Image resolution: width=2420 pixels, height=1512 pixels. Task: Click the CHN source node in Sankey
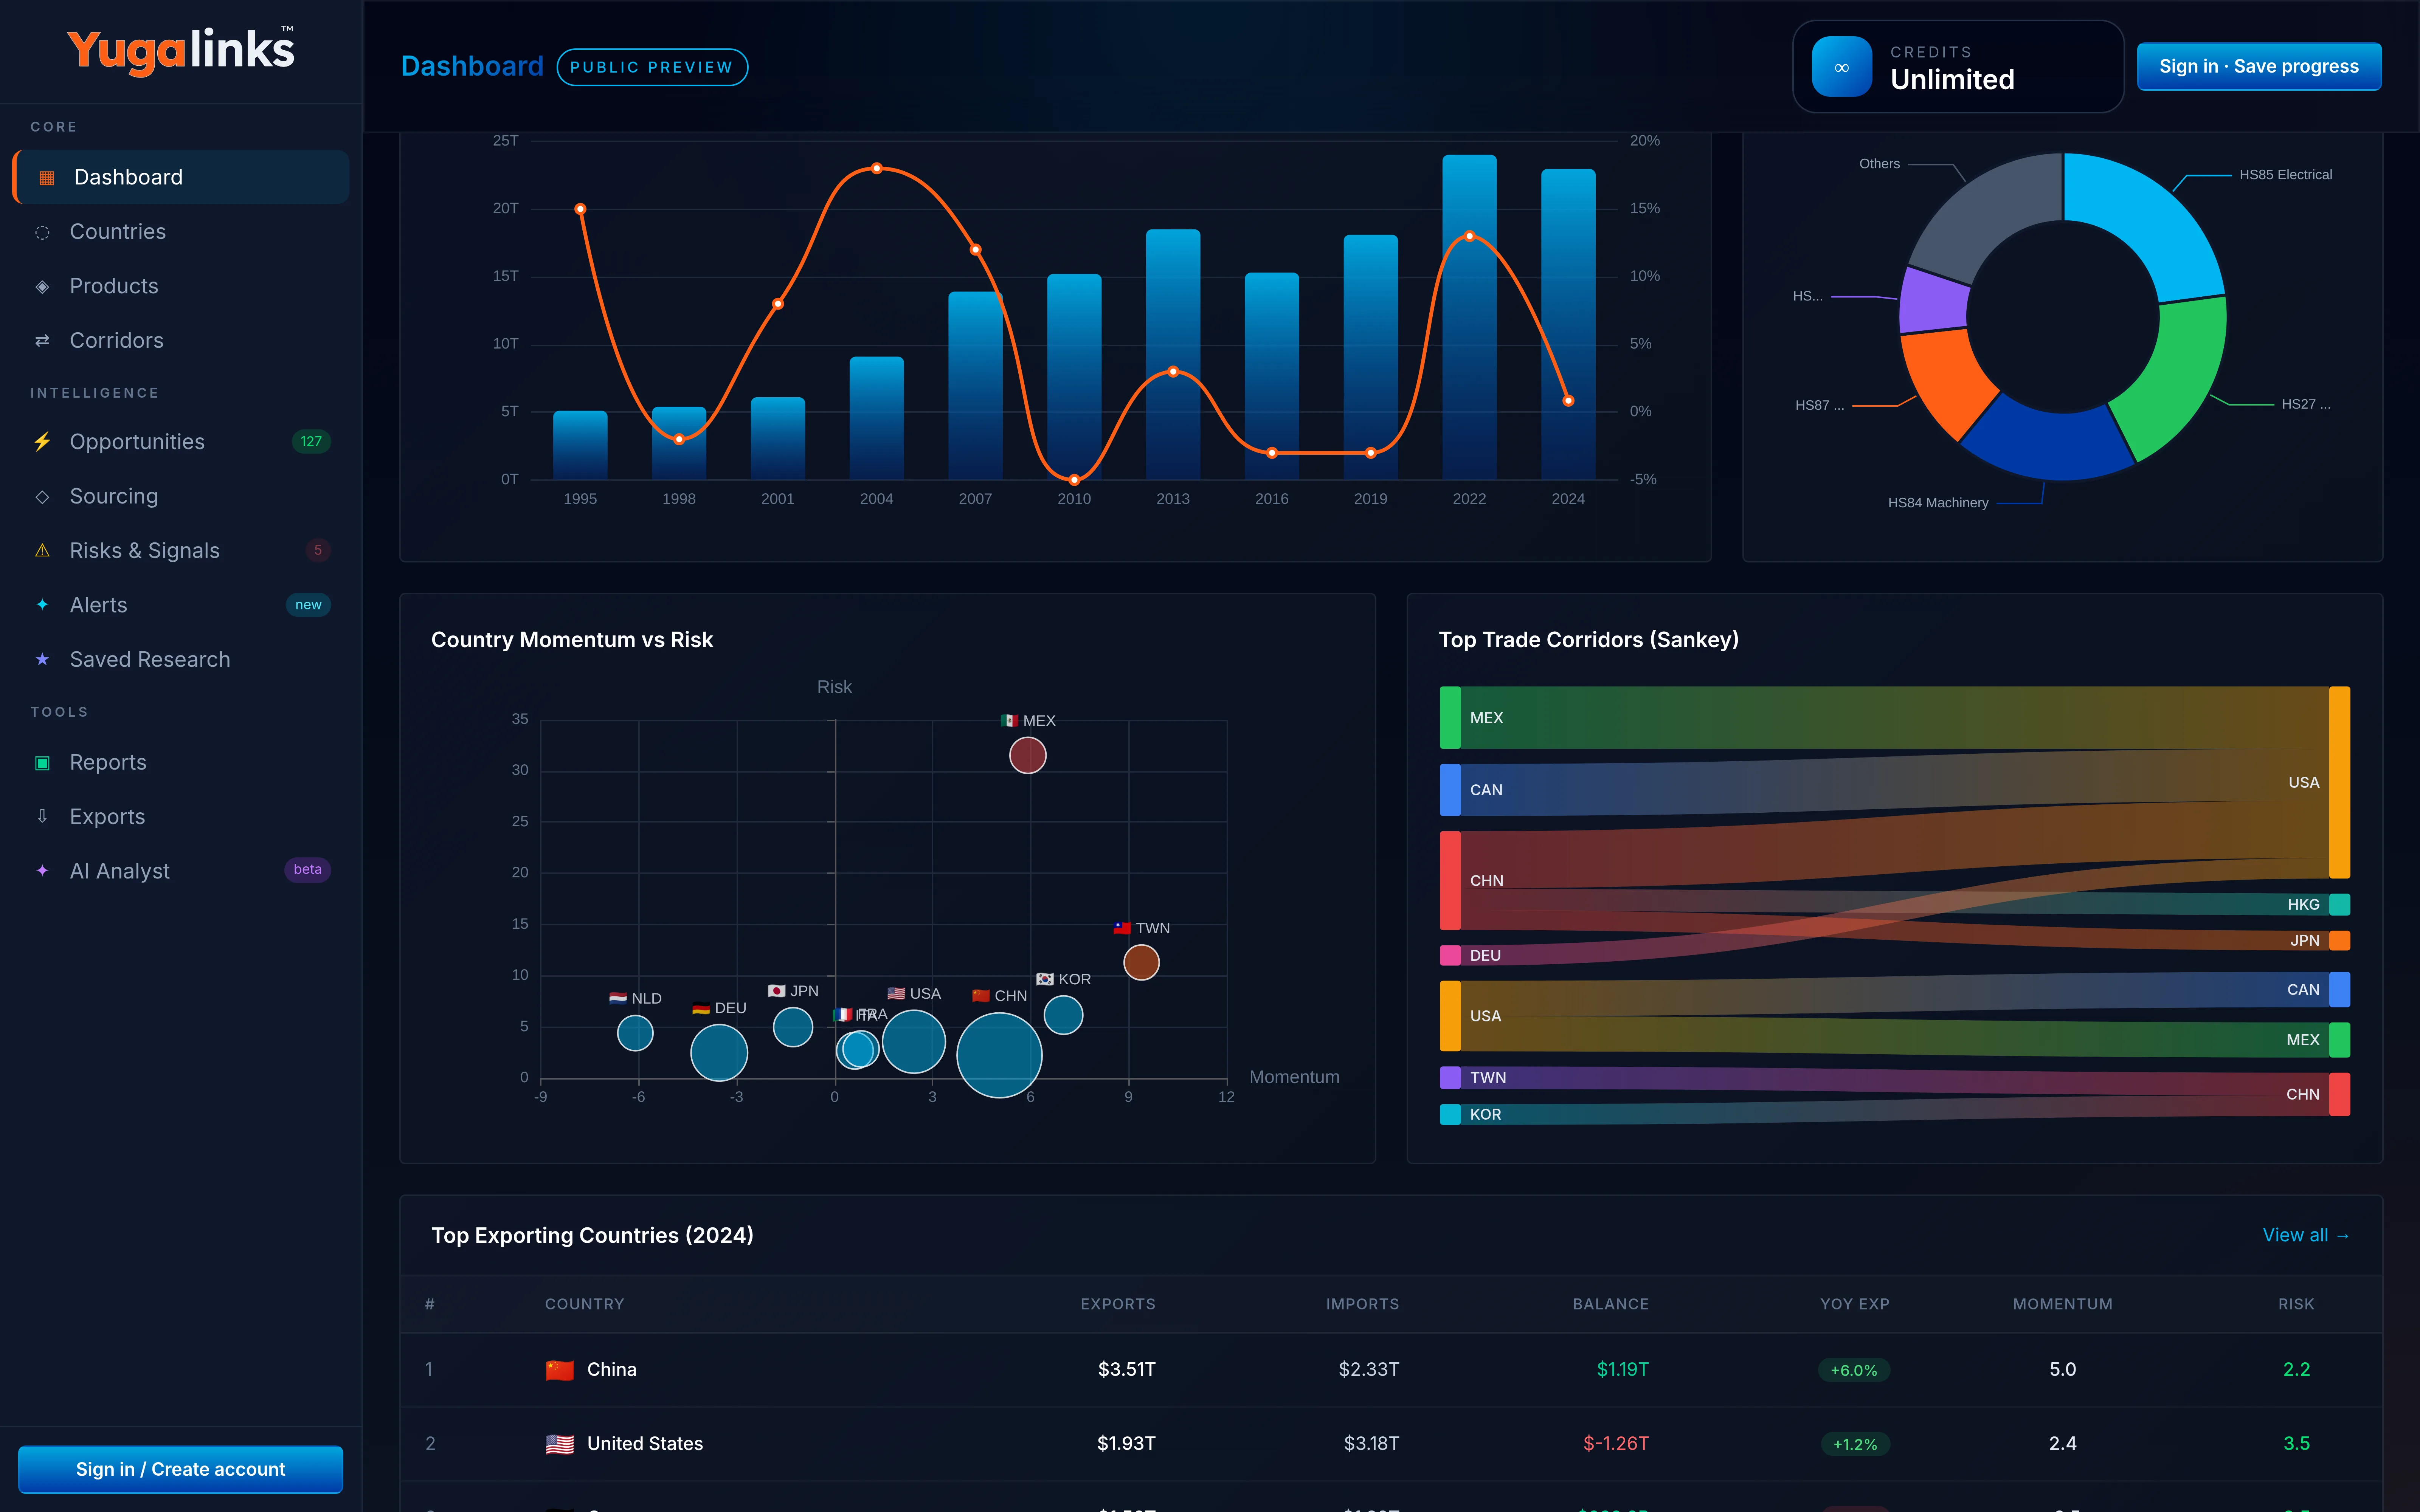pyautogui.click(x=1450, y=881)
